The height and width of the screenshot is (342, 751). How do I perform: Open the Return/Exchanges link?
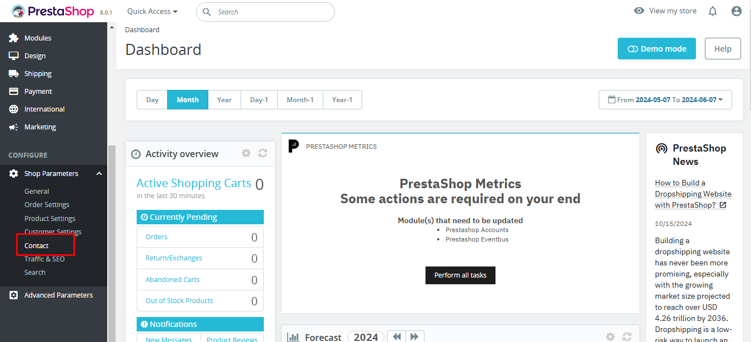coord(174,258)
